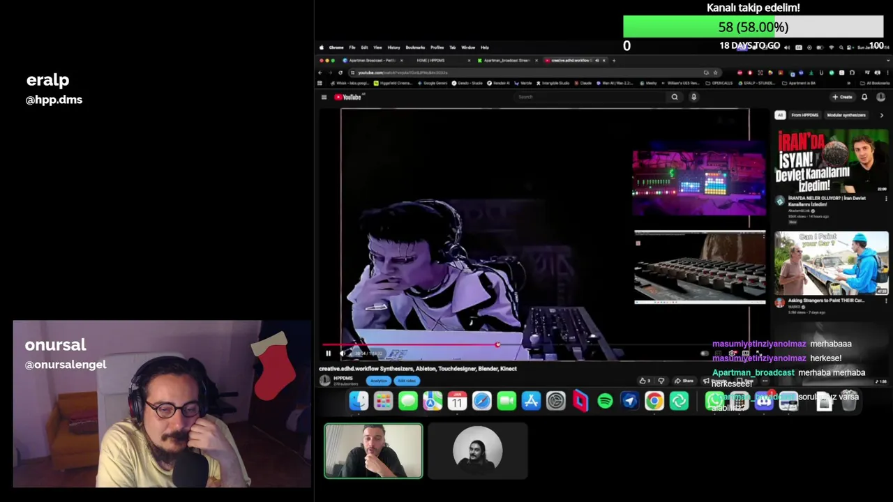Like the creative.adhd.workflow video
The width and height of the screenshot is (893, 502).
645,381
